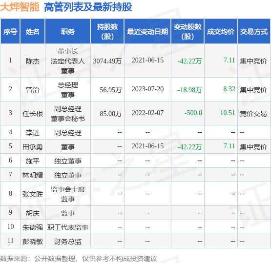Click 集中竞价 in 曾治's row
Screen dimensions: 271x263
[253, 90]
